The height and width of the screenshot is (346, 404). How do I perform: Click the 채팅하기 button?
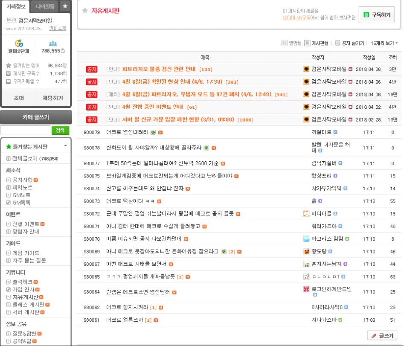53,98
